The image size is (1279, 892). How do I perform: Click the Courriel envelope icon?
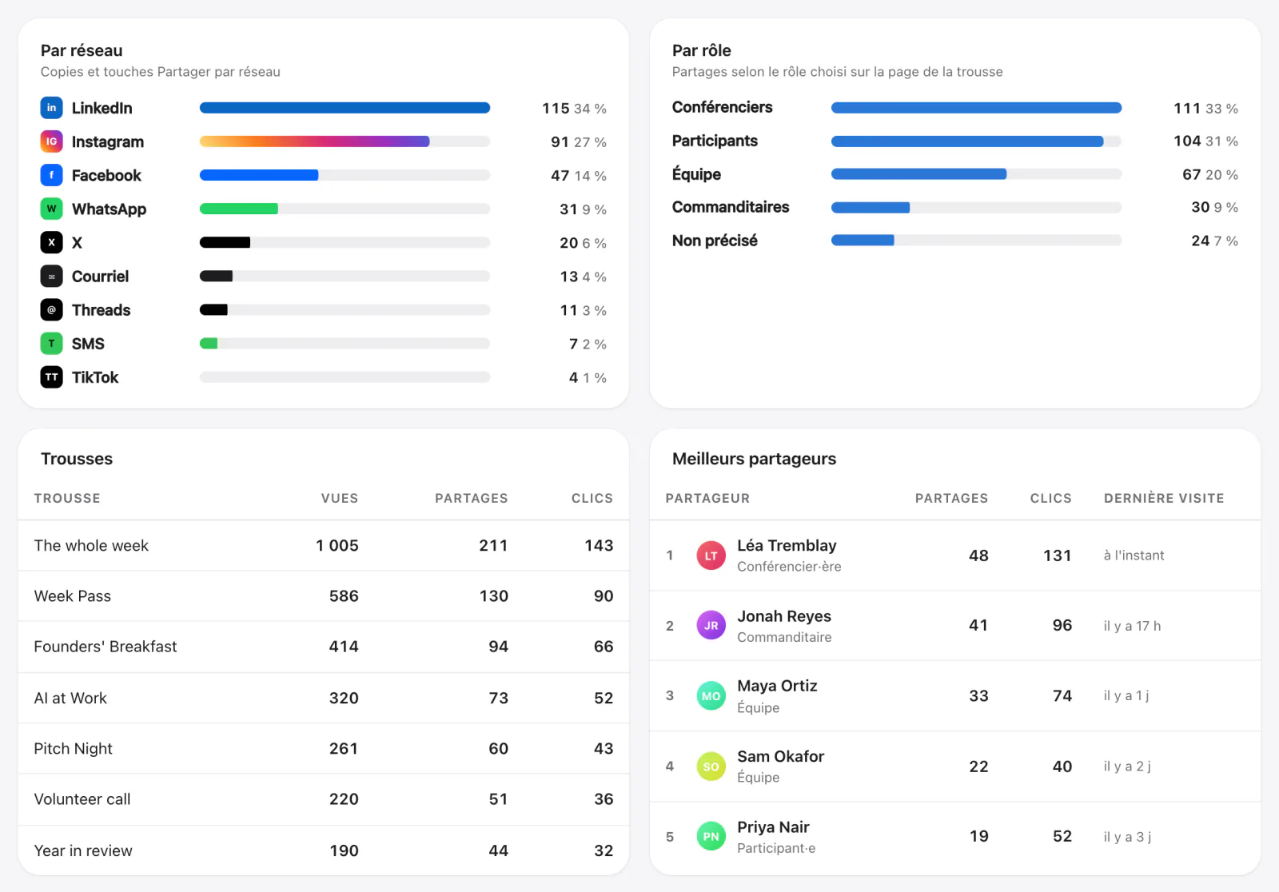[52, 277]
